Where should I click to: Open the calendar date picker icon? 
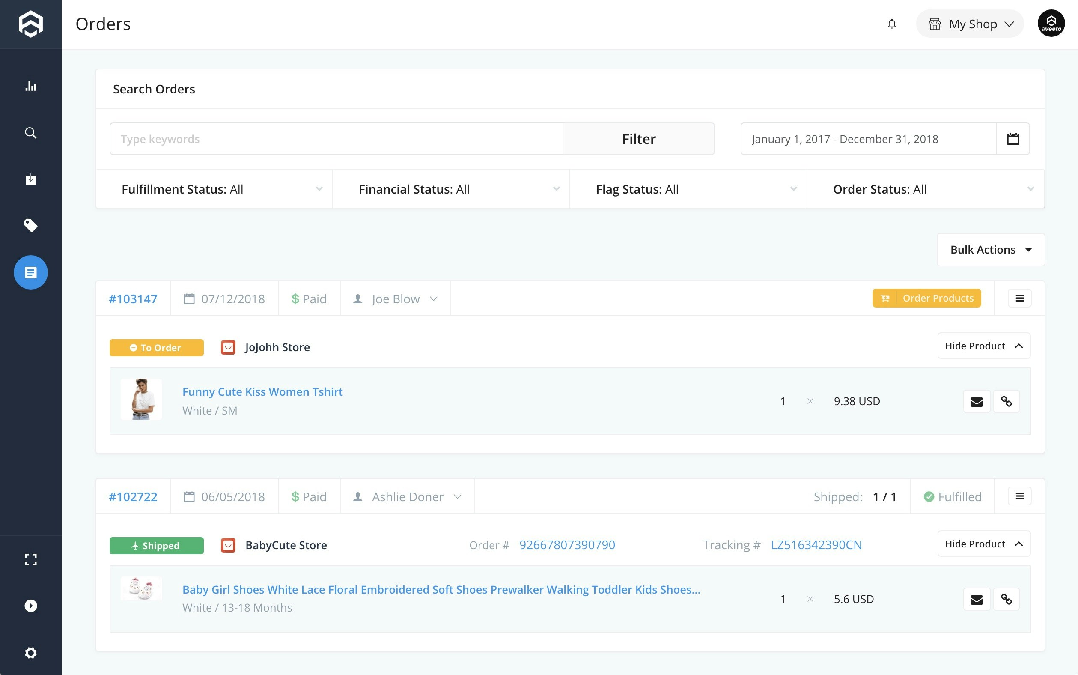pyautogui.click(x=1012, y=139)
